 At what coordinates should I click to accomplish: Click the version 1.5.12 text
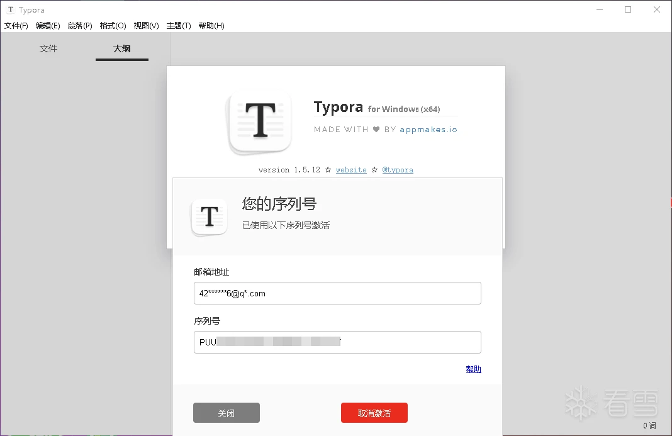click(x=289, y=170)
